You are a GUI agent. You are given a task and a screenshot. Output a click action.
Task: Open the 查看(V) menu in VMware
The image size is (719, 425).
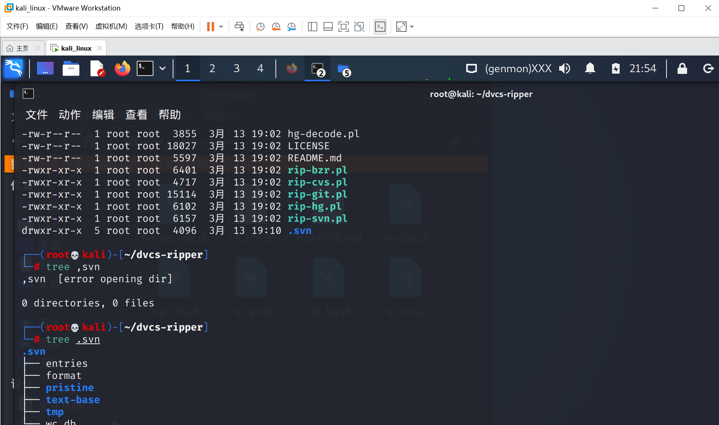pos(76,26)
